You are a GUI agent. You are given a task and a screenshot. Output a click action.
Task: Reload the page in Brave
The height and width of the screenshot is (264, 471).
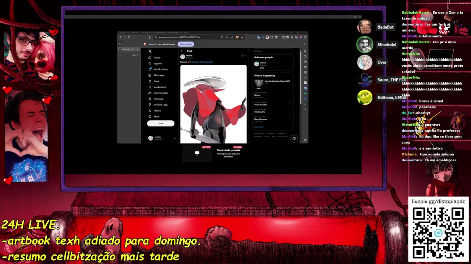(129, 37)
